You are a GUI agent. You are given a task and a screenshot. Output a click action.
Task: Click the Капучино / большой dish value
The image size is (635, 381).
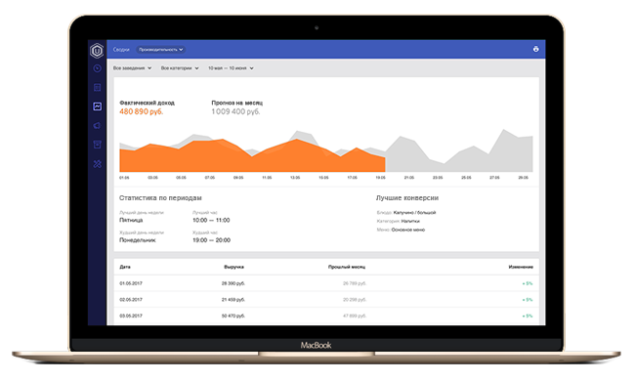tap(414, 213)
